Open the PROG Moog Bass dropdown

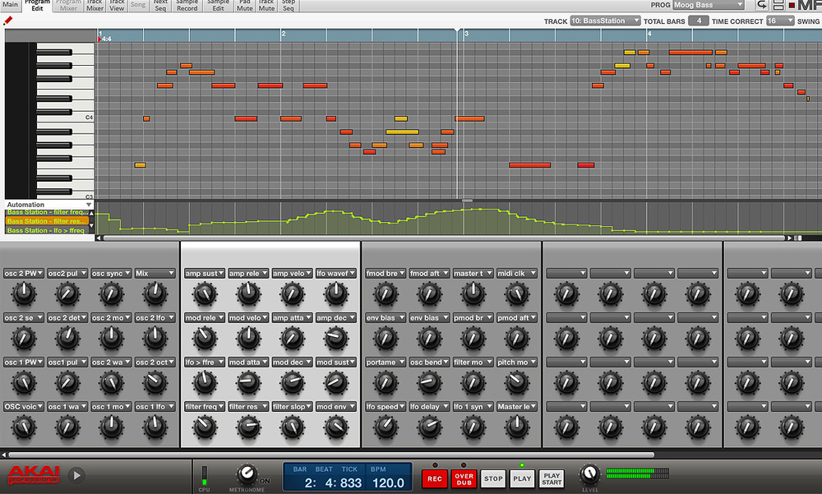709,5
